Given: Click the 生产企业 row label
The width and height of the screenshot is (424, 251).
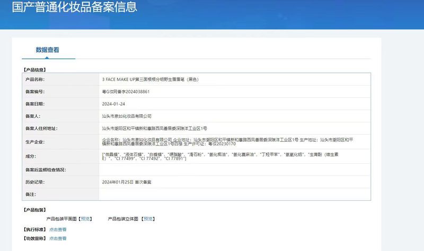Looking at the screenshot, I should (x=35, y=142).
